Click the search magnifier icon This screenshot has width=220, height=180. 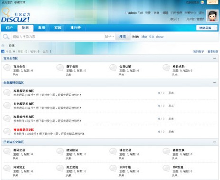(6, 37)
